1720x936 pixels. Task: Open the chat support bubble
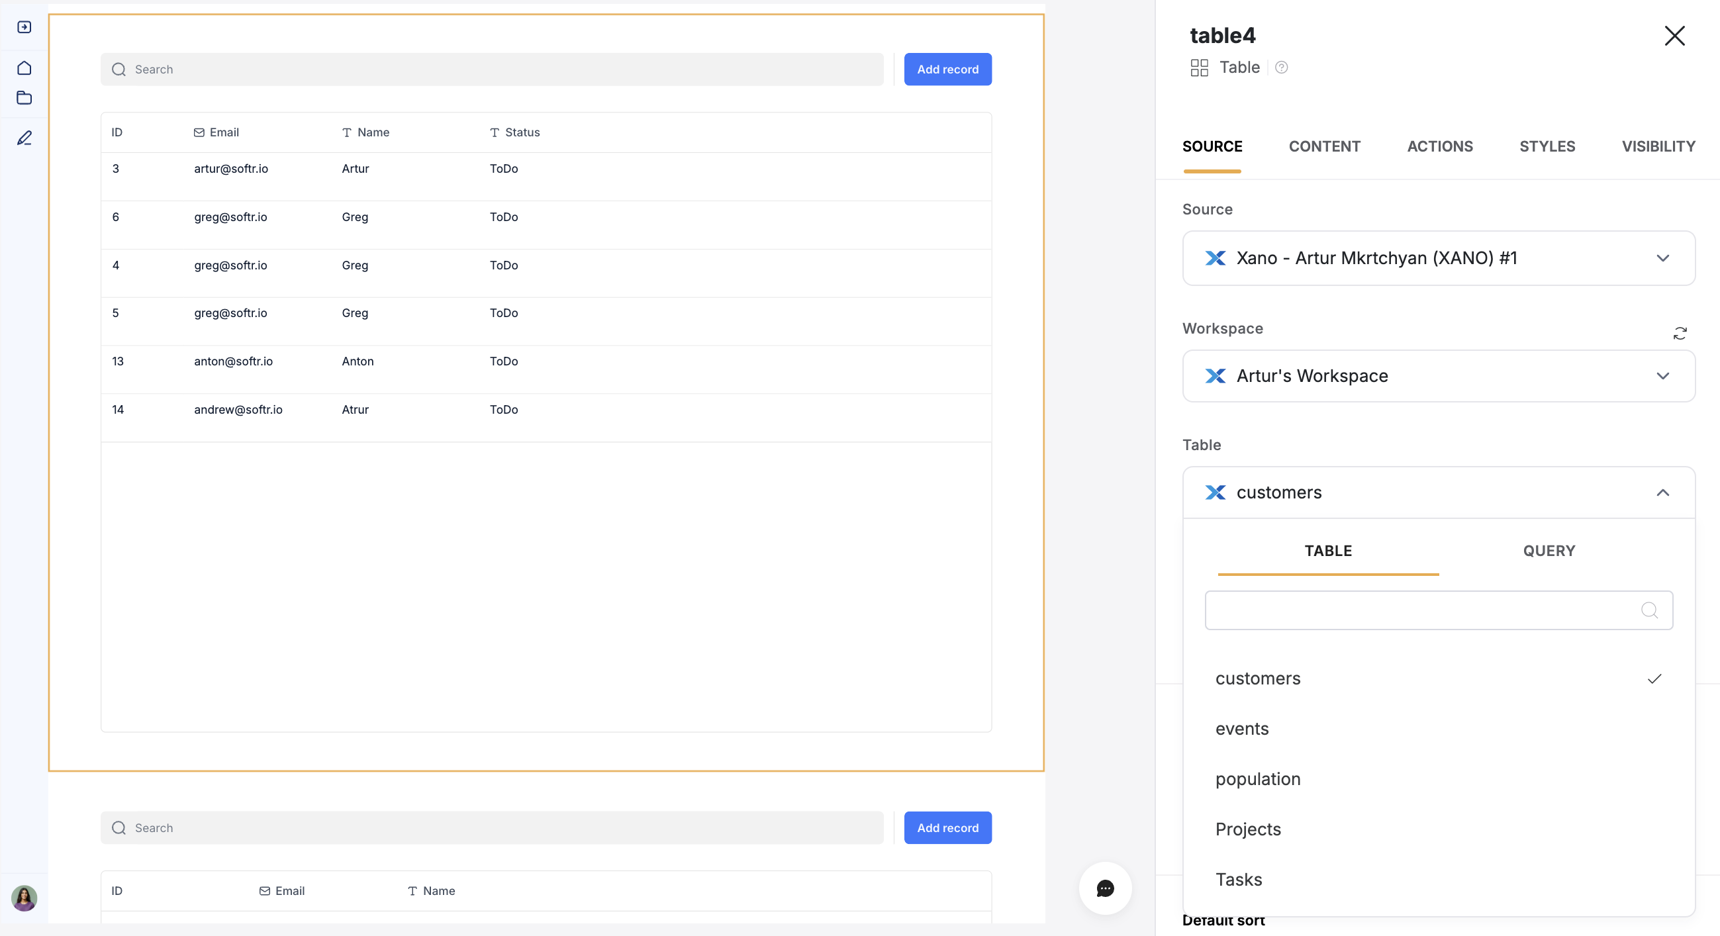(1104, 888)
